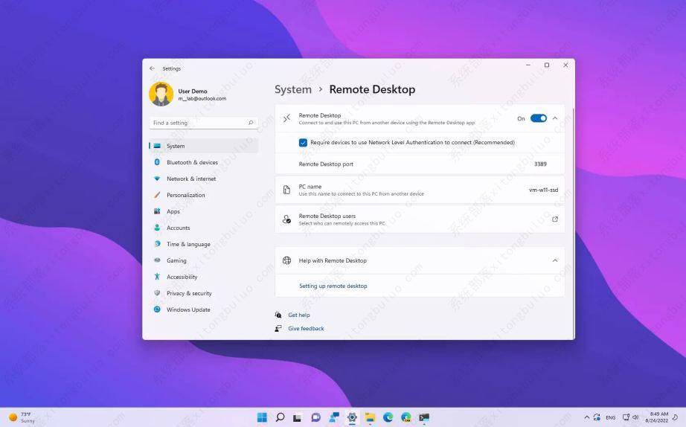Image resolution: width=686 pixels, height=427 pixels.
Task: Collapse the Remote Desktop section chevron
Action: pos(555,118)
